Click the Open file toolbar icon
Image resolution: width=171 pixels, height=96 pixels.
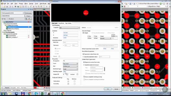coord(5,6)
